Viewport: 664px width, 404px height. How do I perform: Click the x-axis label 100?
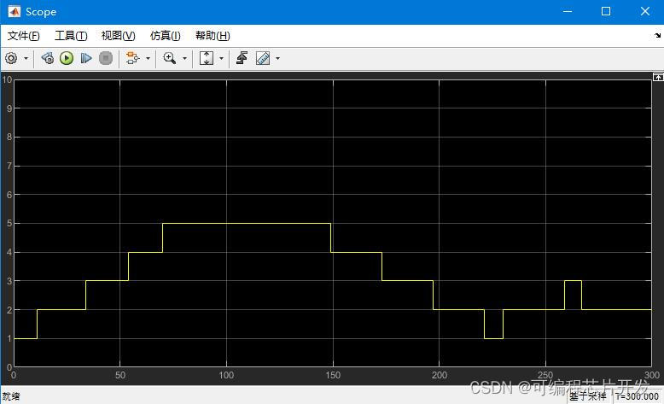pyautogui.click(x=226, y=375)
